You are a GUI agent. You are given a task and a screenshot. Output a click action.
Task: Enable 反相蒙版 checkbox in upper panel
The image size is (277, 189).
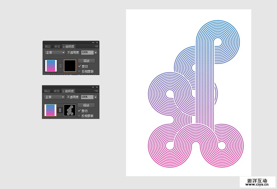tap(79, 71)
